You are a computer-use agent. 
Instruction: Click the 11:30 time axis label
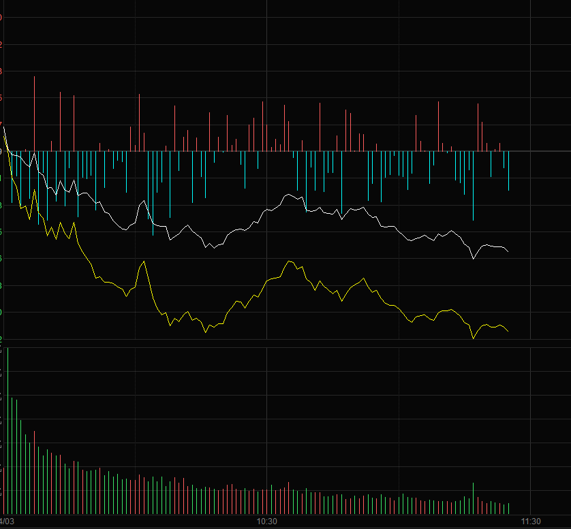[x=530, y=522]
